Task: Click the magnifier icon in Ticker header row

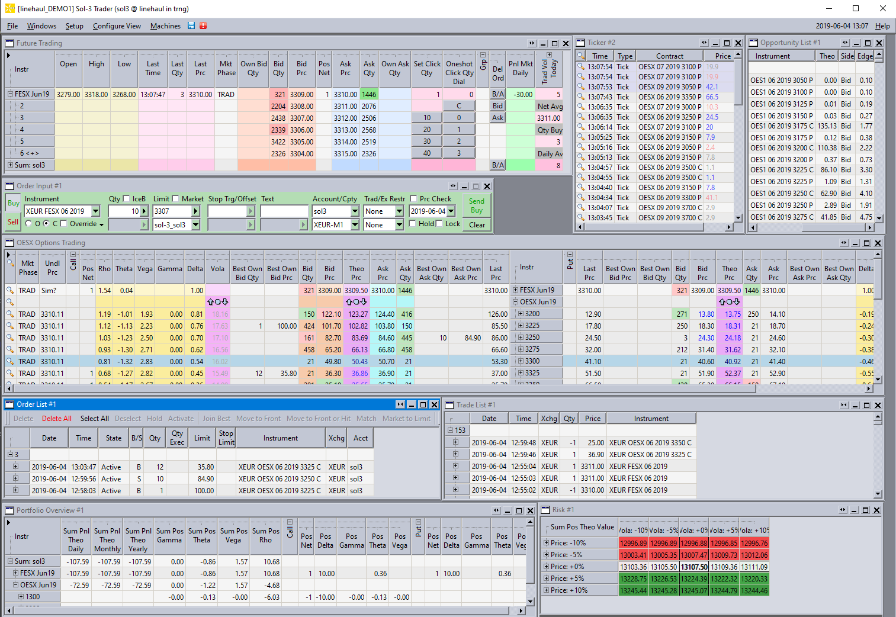Action: pos(581,56)
